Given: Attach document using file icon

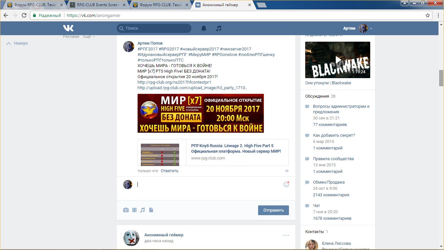Looking at the screenshot, I should pyautogui.click(x=151, y=210).
